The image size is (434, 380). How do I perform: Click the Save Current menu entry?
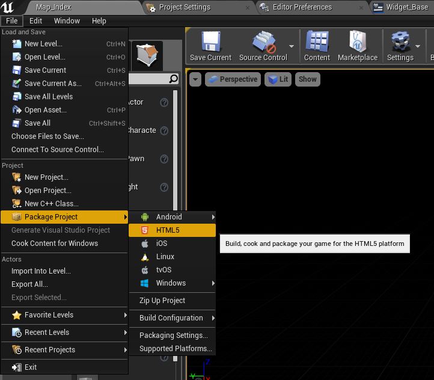(x=64, y=70)
